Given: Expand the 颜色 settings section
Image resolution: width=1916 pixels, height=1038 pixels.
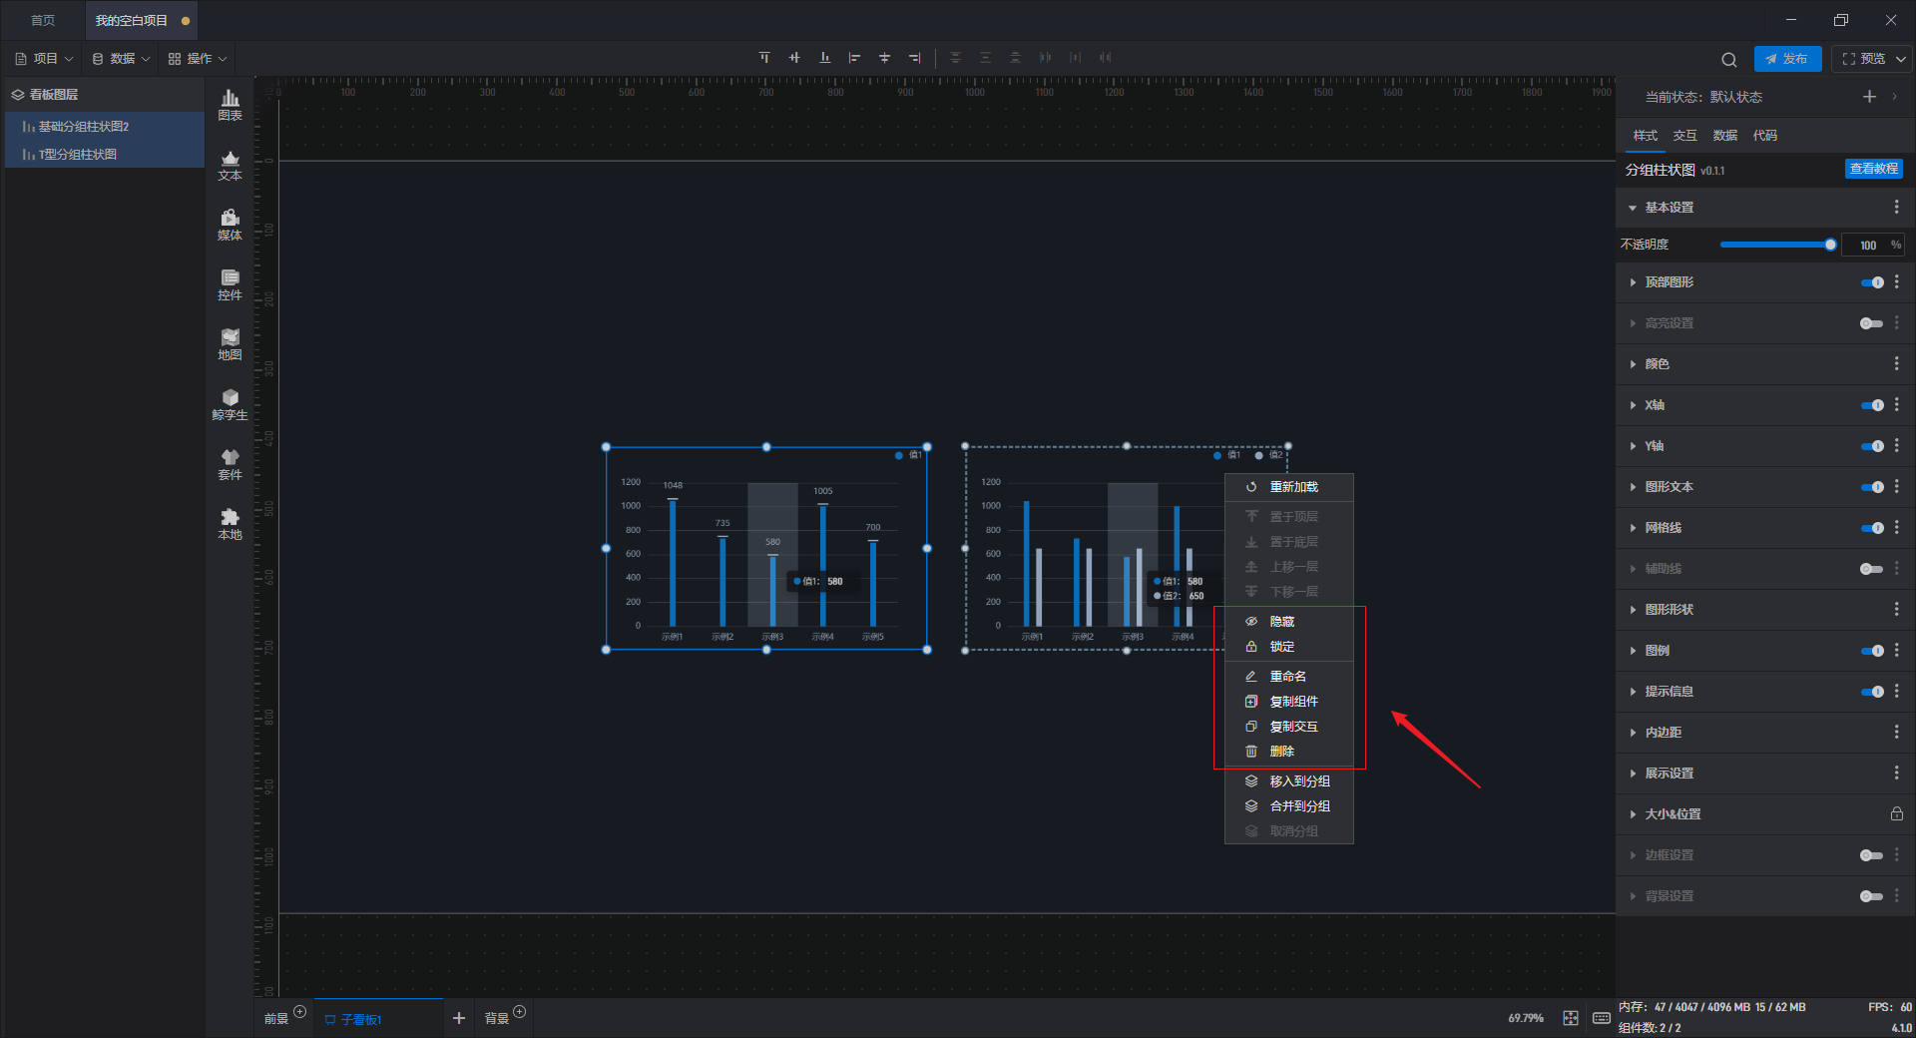Looking at the screenshot, I should click(x=1657, y=364).
